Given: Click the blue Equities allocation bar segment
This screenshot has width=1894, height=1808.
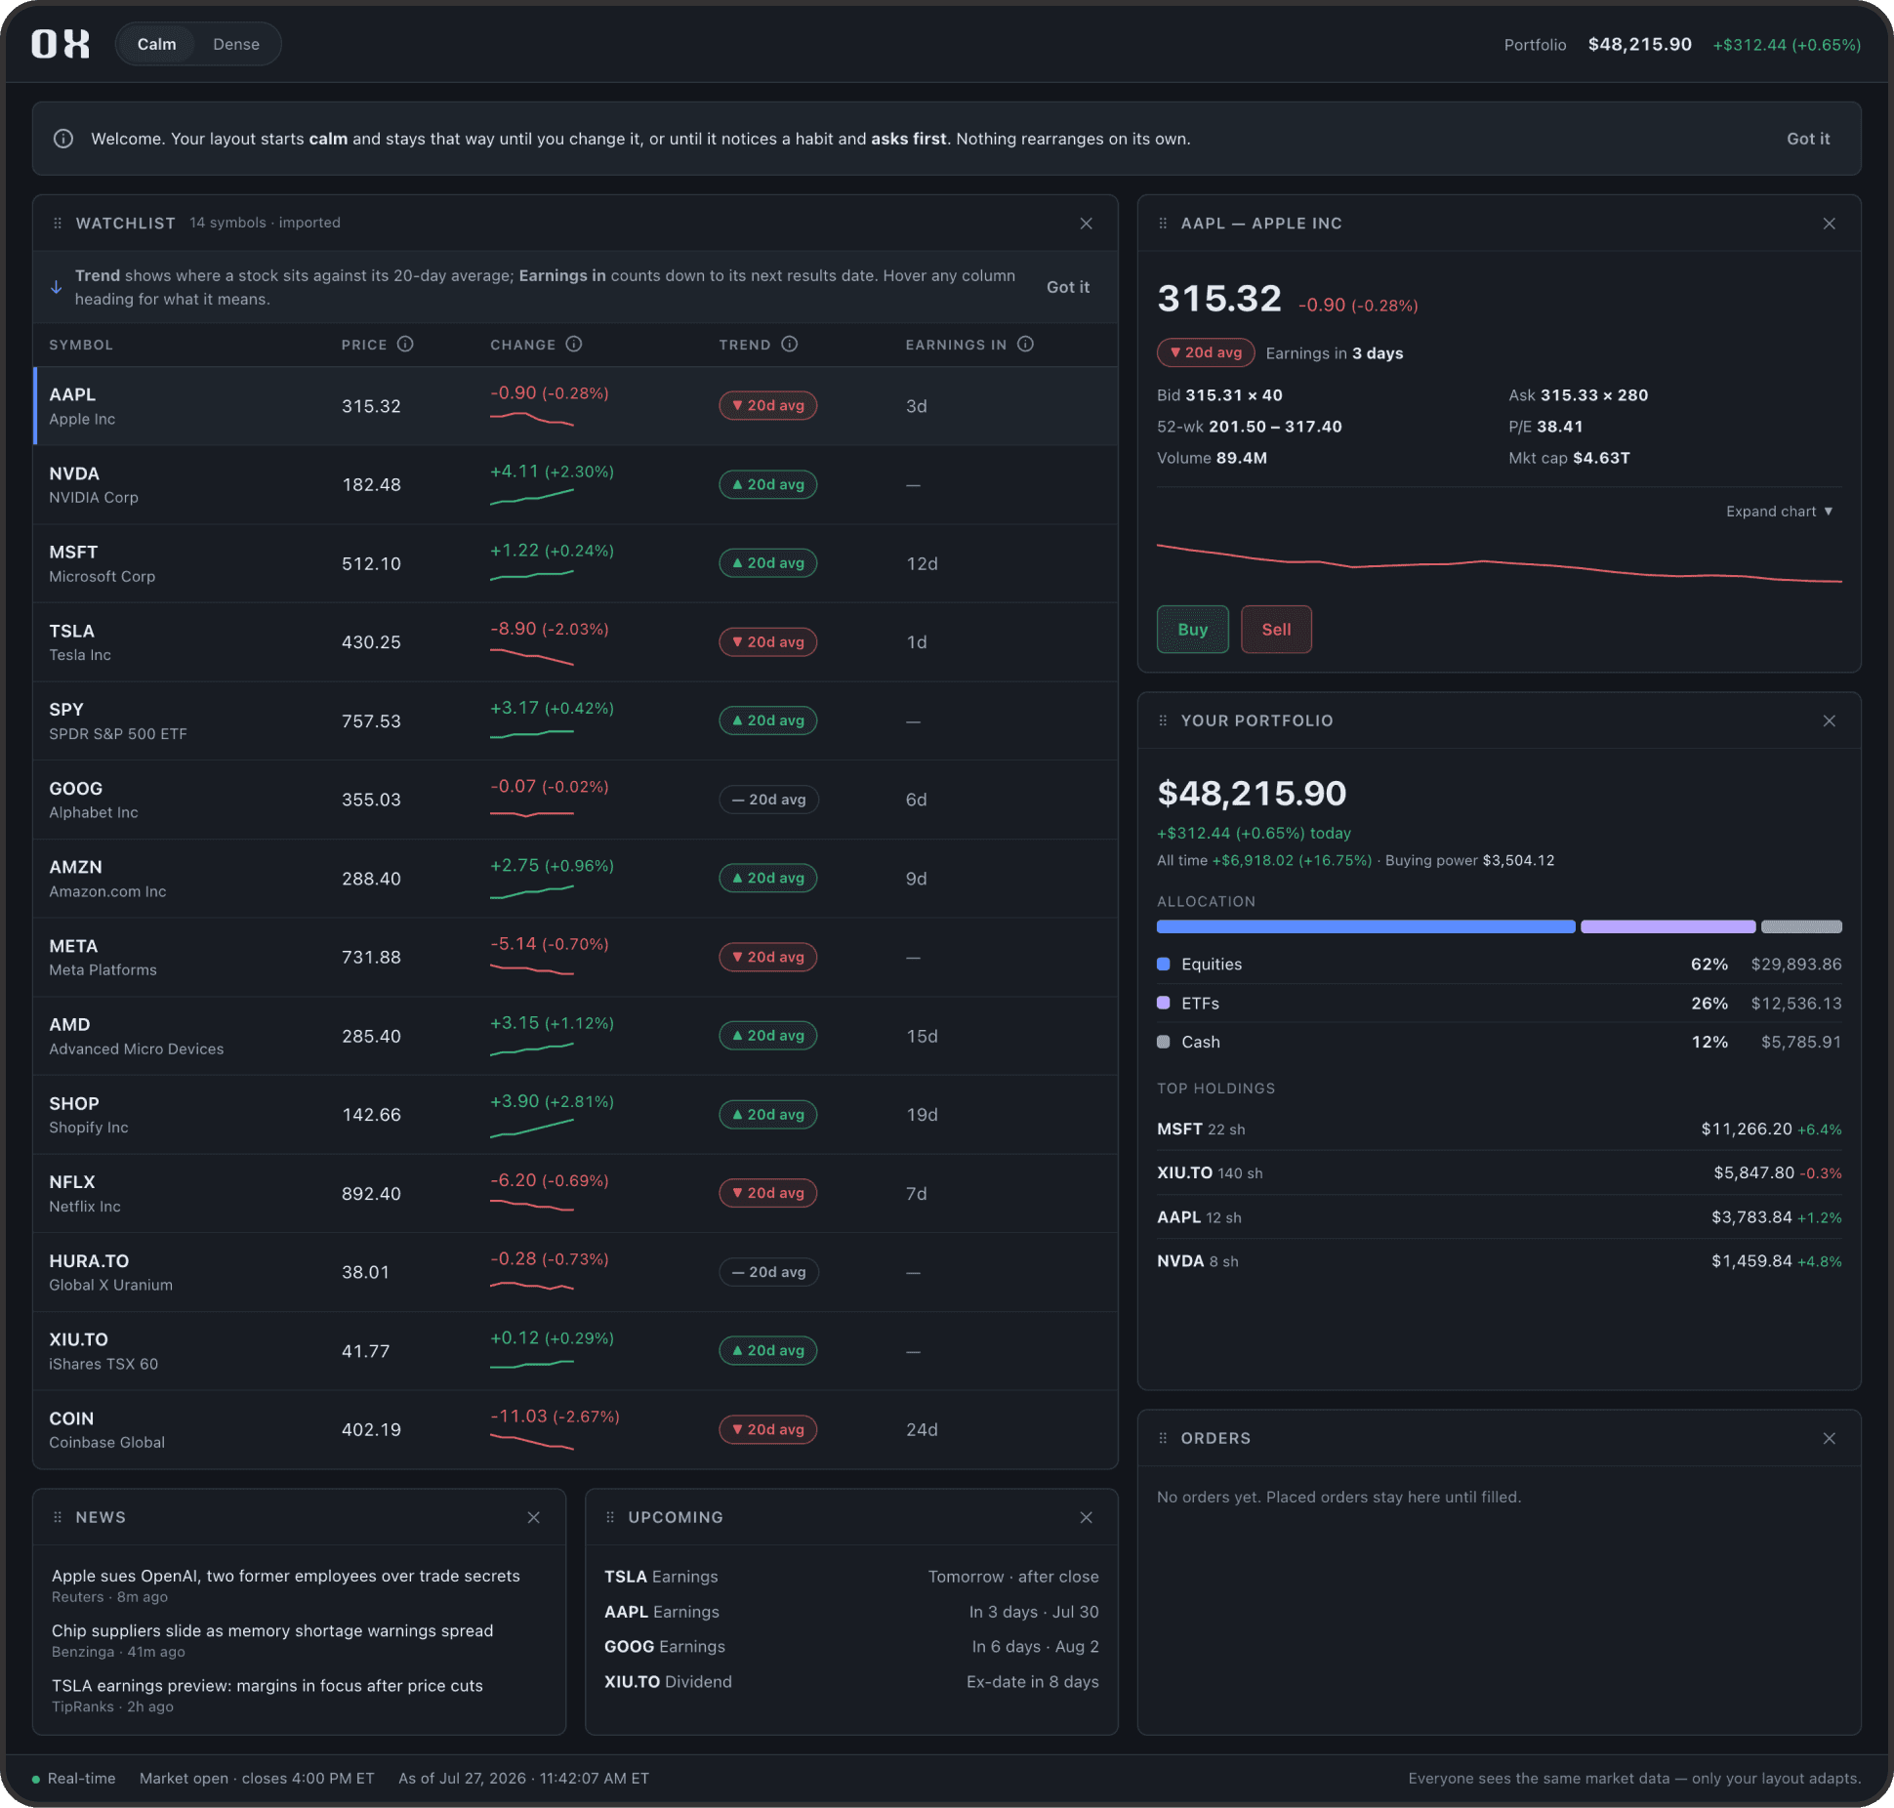Looking at the screenshot, I should tap(1366, 926).
